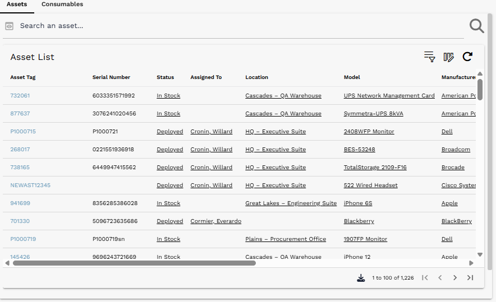The height and width of the screenshot is (302, 496).
Task: Click the table vertical scrollbar thumb
Action: [x=480, y=90]
